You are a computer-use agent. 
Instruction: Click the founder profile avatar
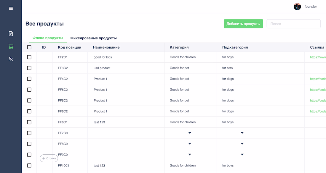point(297,7)
